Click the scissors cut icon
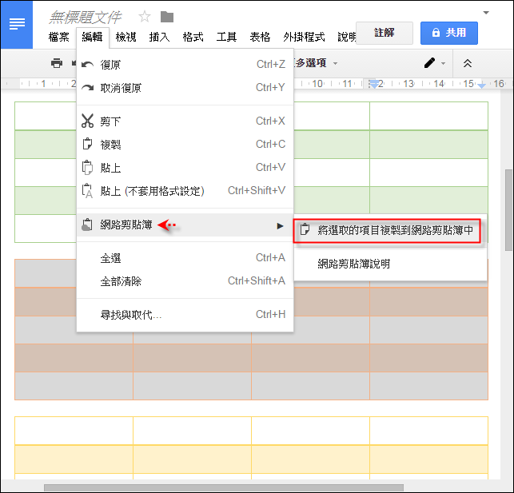The width and height of the screenshot is (514, 493). click(87, 121)
